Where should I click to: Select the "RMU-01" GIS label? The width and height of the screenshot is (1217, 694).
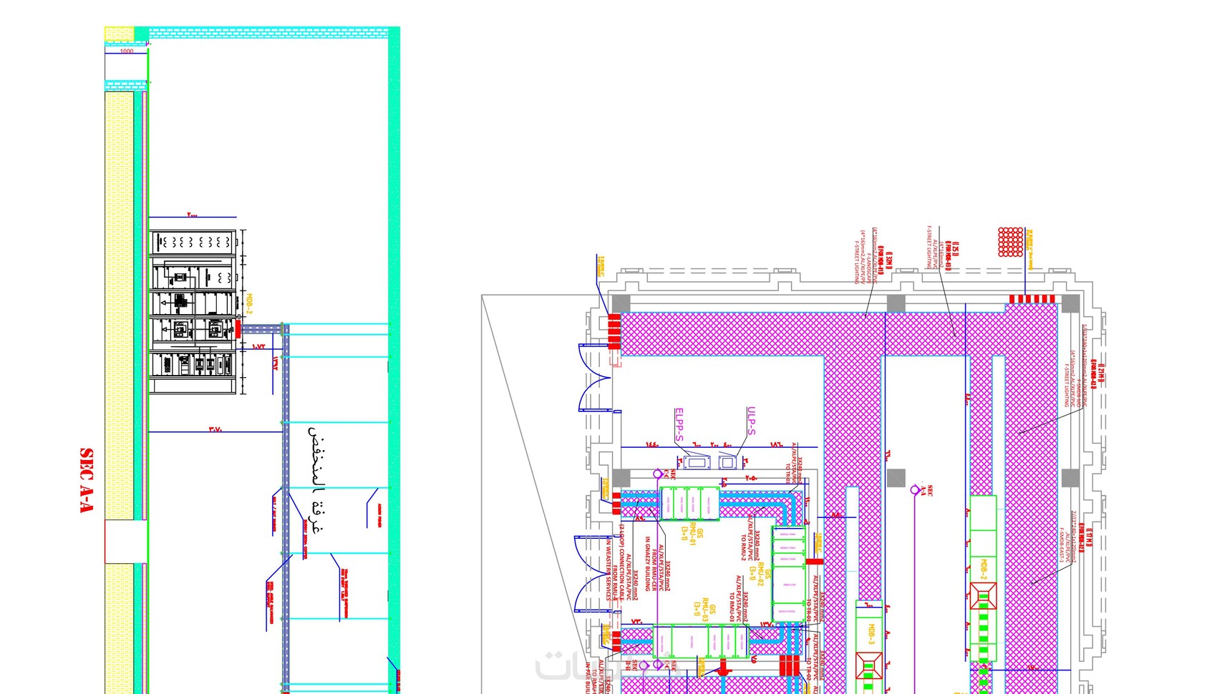tap(693, 533)
